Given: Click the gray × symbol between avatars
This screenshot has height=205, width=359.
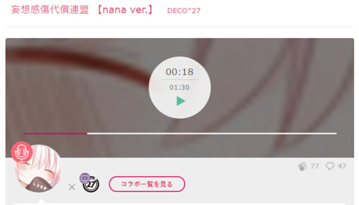Looking at the screenshot, I should pos(72,187).
